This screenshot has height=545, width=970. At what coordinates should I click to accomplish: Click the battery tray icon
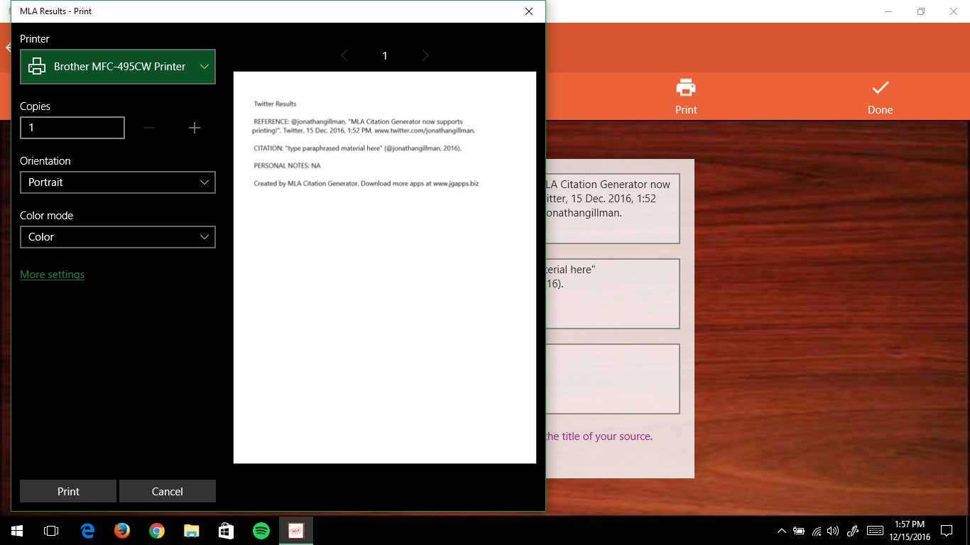[799, 531]
